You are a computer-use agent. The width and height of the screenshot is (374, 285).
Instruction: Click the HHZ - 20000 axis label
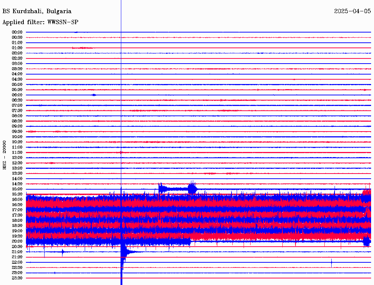(4, 155)
